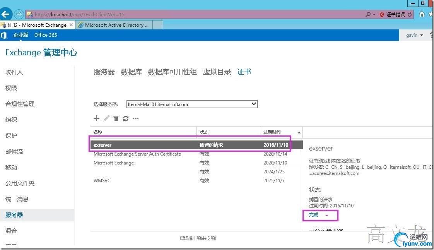Open 权限 in the left navigation

pyautogui.click(x=11, y=88)
